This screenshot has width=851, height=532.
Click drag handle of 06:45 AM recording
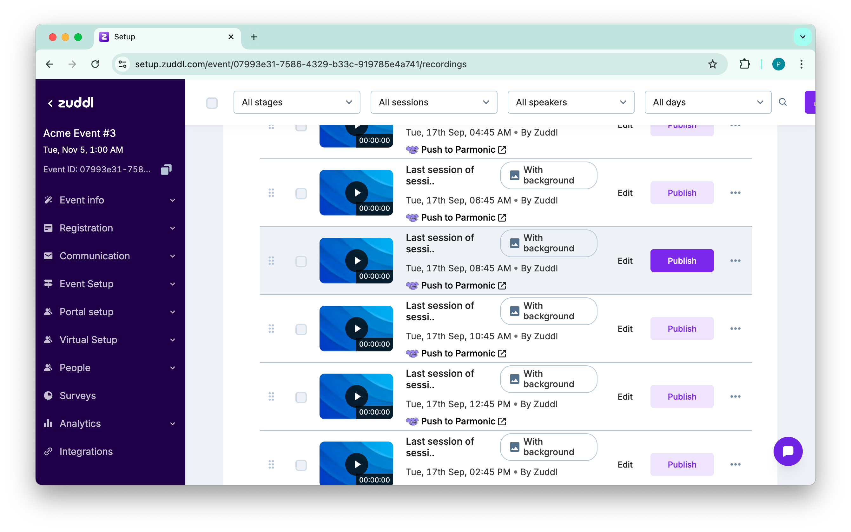[271, 193]
